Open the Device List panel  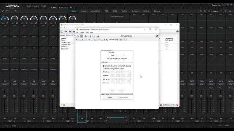[x=216, y=5]
